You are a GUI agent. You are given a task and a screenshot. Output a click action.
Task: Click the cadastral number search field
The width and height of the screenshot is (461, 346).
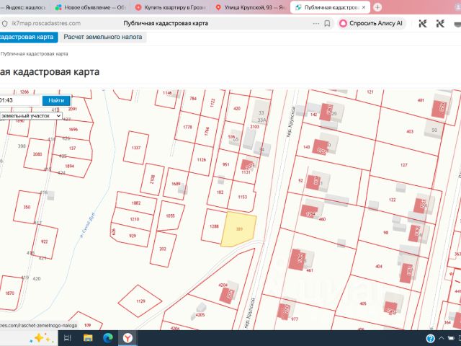coord(20,100)
